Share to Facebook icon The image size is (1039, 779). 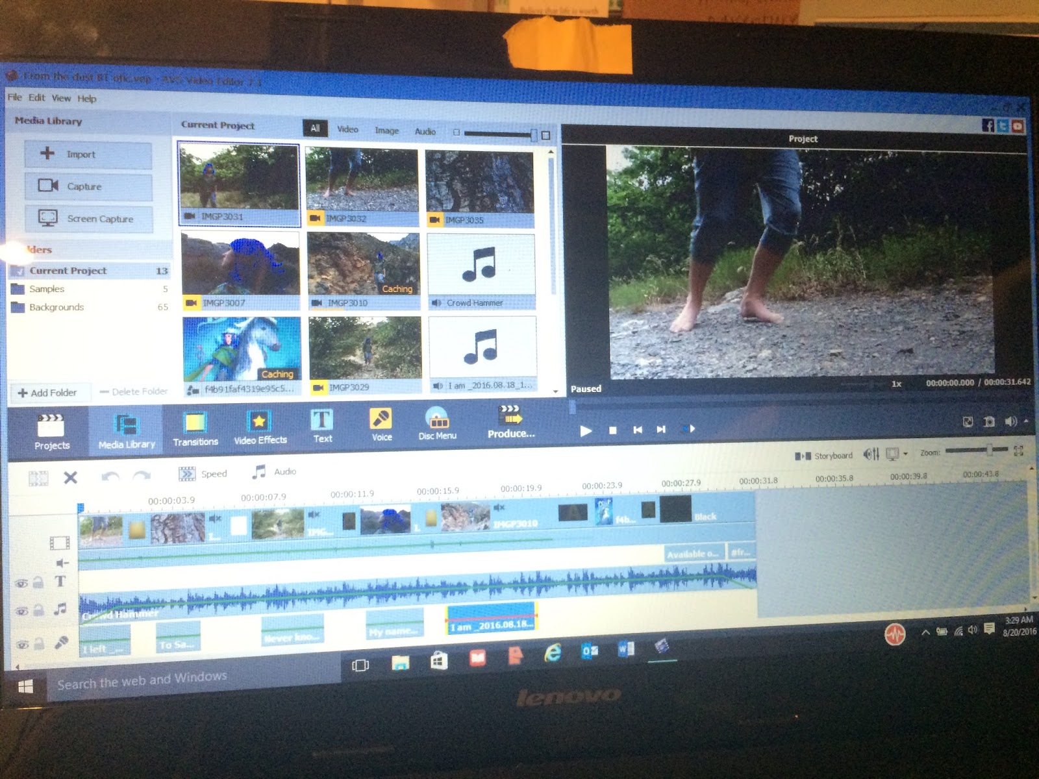tap(988, 125)
